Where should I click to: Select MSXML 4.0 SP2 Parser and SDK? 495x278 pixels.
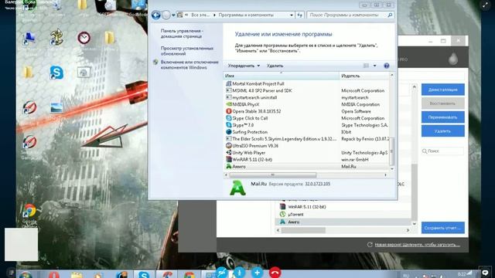[262, 90]
